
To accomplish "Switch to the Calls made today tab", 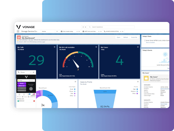I will [x=68, y=31].
